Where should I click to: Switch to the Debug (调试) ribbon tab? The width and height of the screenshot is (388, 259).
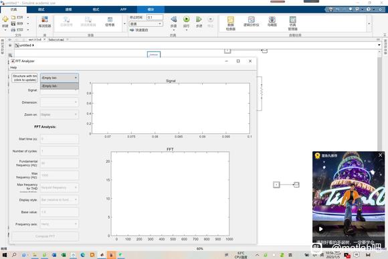coord(41,9)
